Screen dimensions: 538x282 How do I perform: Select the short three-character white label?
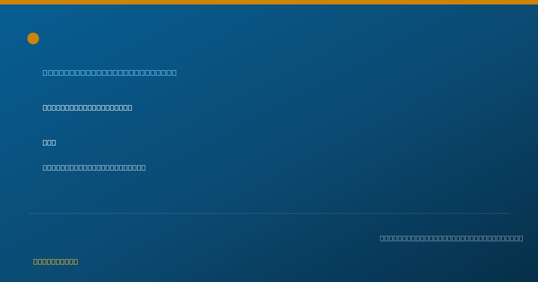pyautogui.click(x=49, y=142)
